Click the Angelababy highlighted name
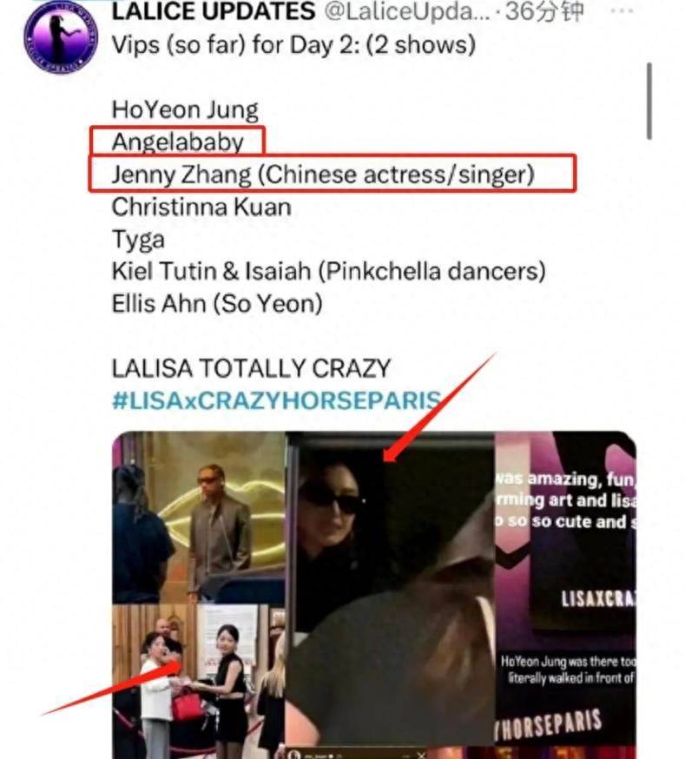 click(177, 142)
